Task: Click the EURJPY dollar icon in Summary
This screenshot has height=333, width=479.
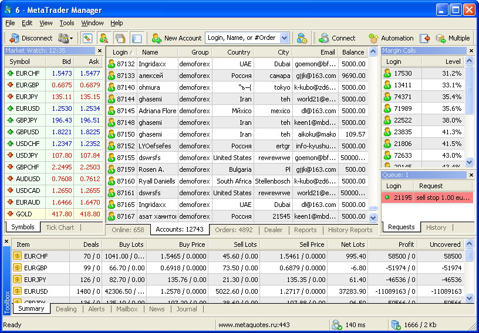Action: pos(18,280)
